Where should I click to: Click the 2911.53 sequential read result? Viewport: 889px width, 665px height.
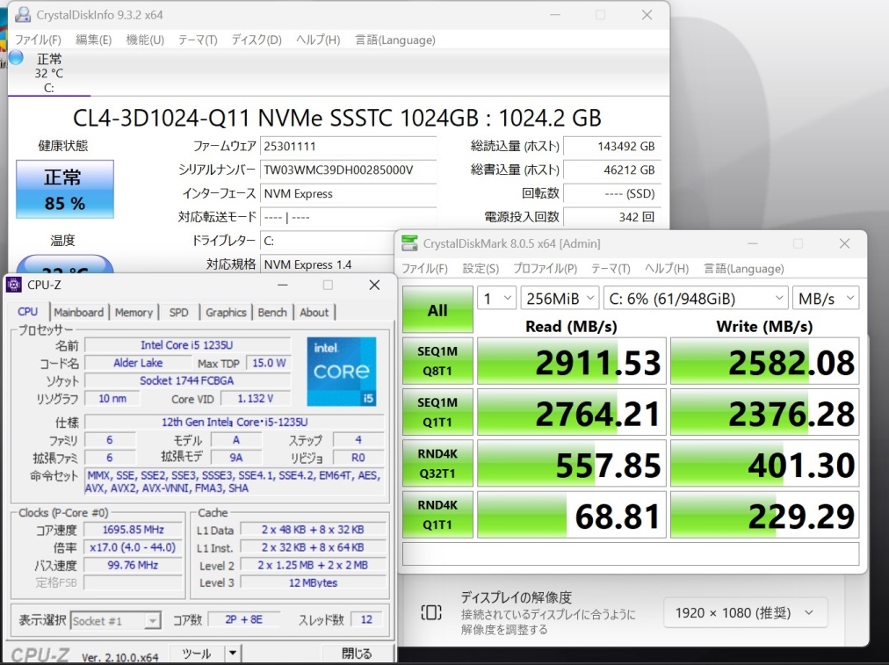572,361
